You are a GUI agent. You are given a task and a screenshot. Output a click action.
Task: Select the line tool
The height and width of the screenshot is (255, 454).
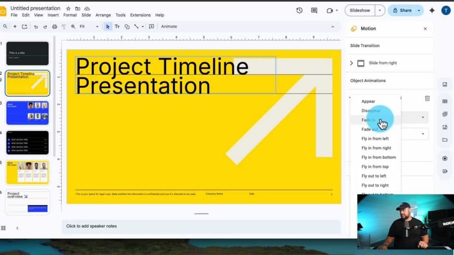click(x=137, y=27)
